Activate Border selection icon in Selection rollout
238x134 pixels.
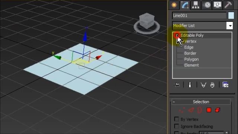200,110
